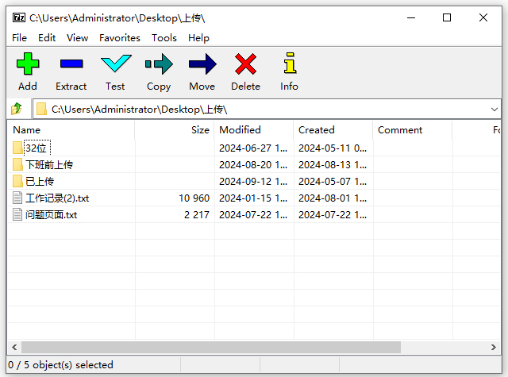Image resolution: width=508 pixels, height=377 pixels.
Task: Go up one folder level icon
Action: coord(17,109)
